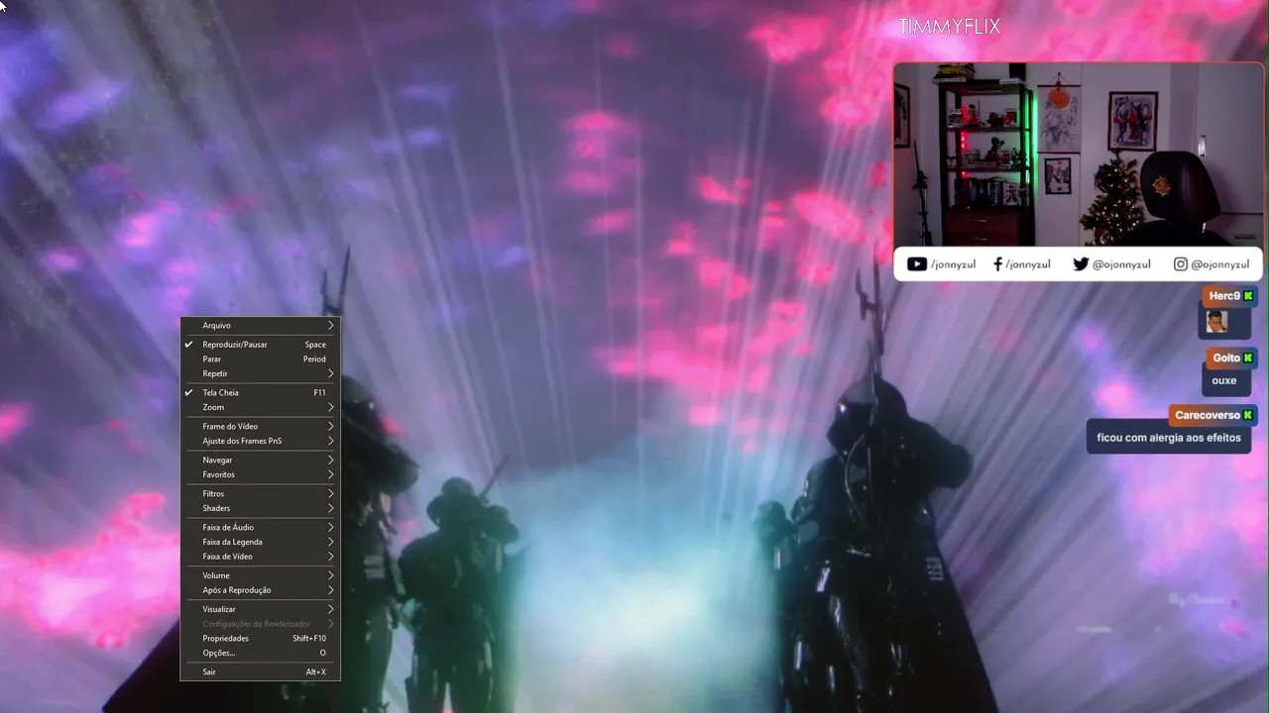Image resolution: width=1269 pixels, height=713 pixels.
Task: Open the Faixa da Legenda menu entry
Action: [260, 542]
